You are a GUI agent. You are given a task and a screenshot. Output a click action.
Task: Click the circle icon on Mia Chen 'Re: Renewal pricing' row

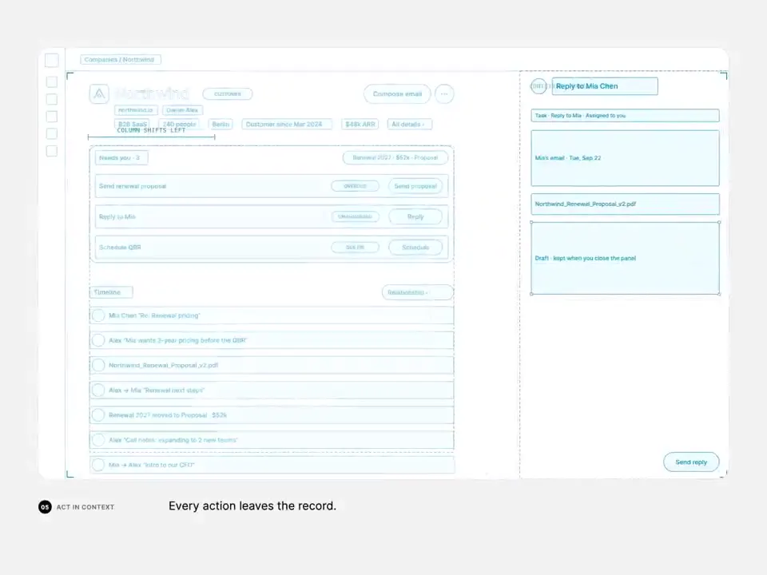point(98,315)
